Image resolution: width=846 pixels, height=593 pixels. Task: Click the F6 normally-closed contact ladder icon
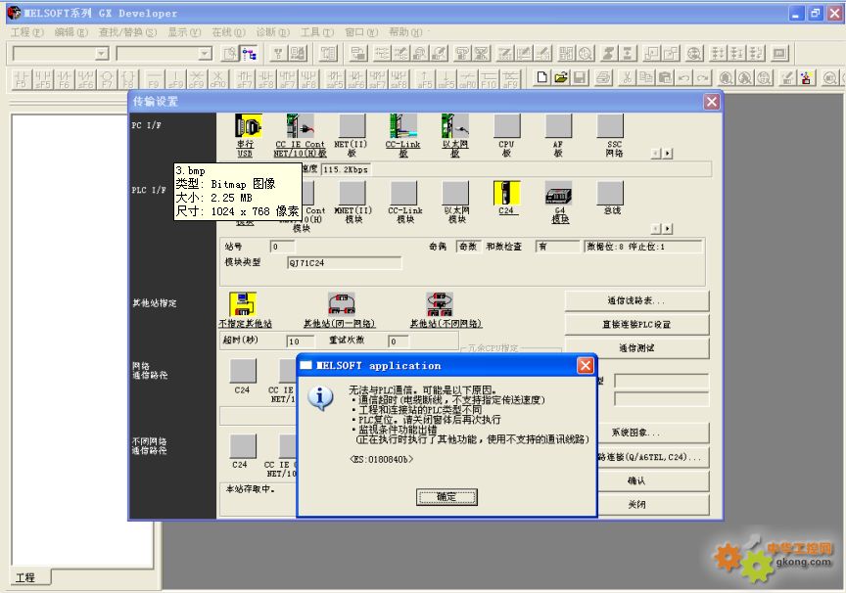(x=65, y=79)
